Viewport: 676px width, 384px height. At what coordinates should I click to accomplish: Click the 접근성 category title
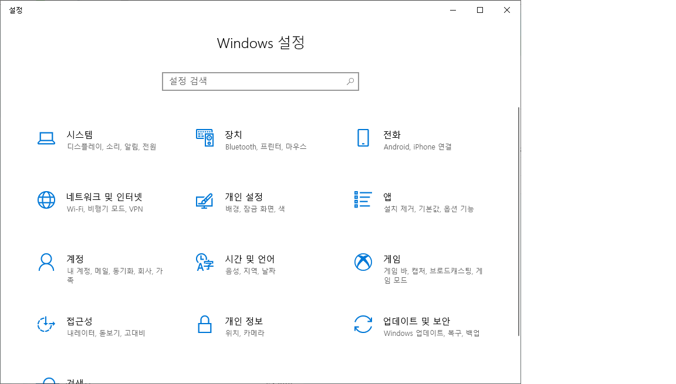79,321
